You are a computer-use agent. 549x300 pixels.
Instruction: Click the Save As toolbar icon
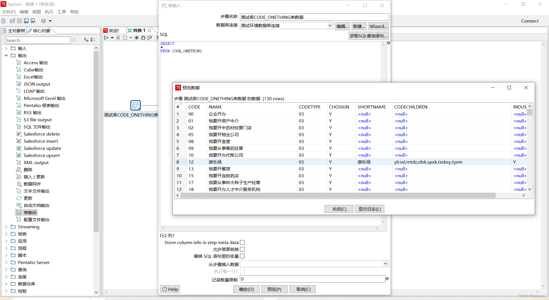coord(33,21)
